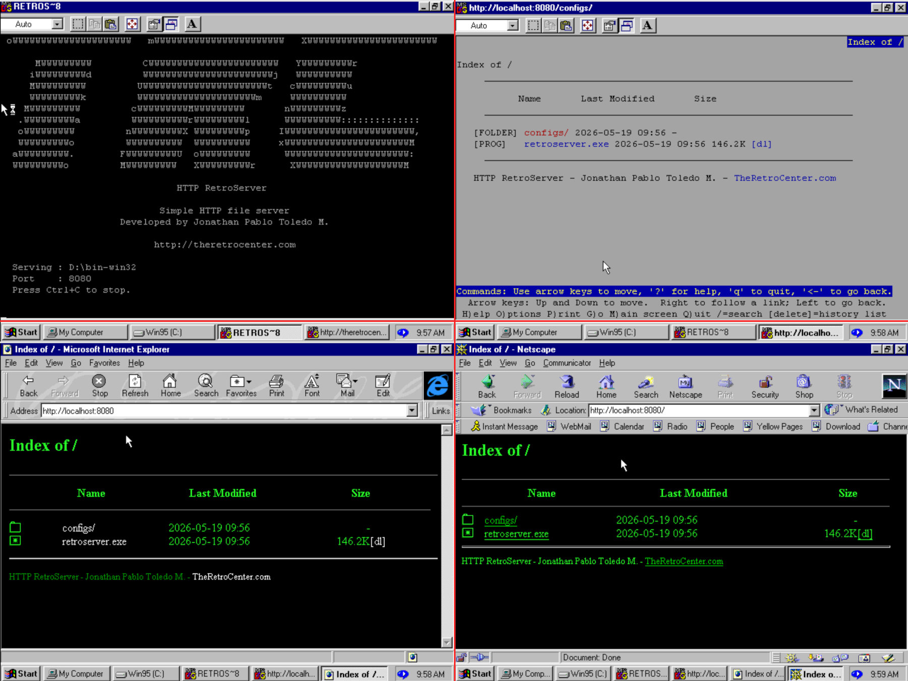Open Communicator menu in Netscape
Image resolution: width=908 pixels, height=681 pixels.
pos(567,363)
